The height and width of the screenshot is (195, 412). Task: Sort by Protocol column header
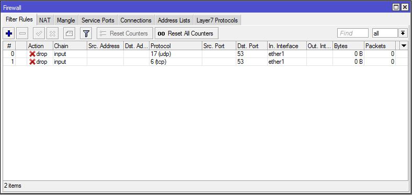coord(176,45)
